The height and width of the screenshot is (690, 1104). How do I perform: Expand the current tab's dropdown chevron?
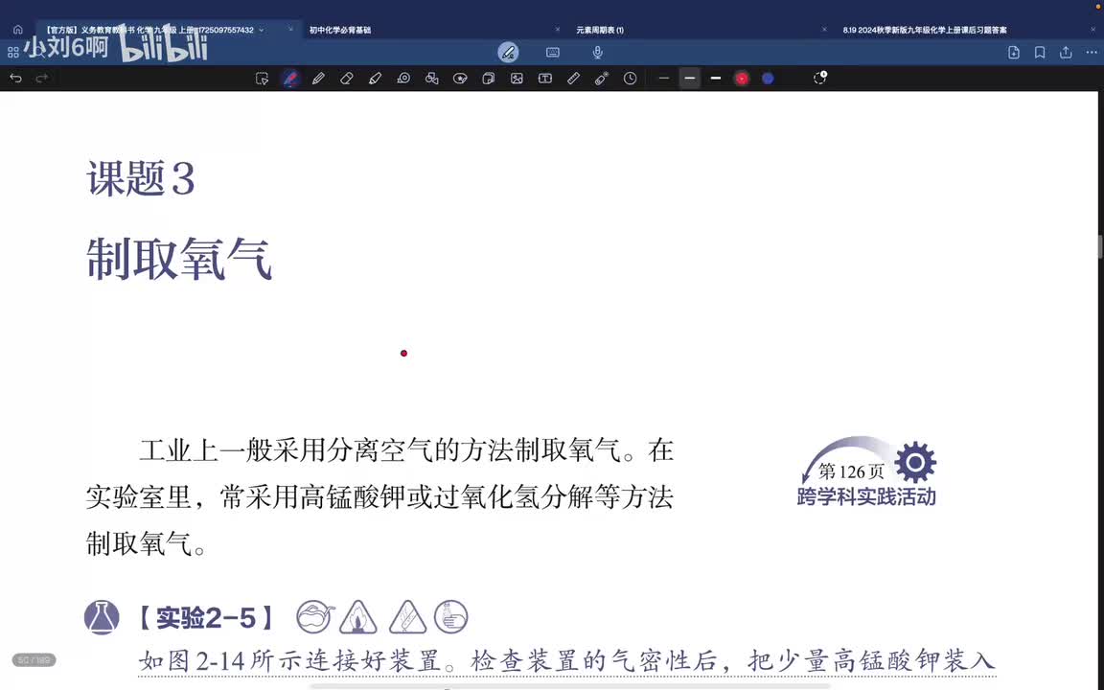(262, 31)
